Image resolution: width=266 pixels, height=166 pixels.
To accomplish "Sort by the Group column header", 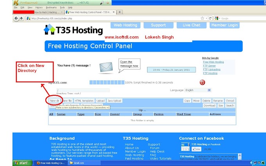I will 137,114.
